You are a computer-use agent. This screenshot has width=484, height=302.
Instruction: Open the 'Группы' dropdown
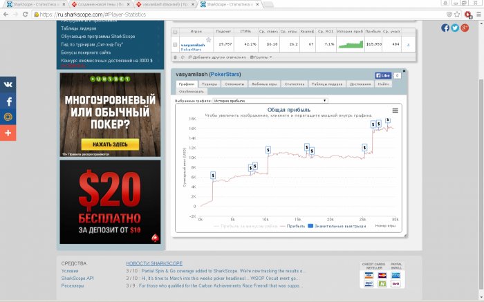(x=261, y=57)
